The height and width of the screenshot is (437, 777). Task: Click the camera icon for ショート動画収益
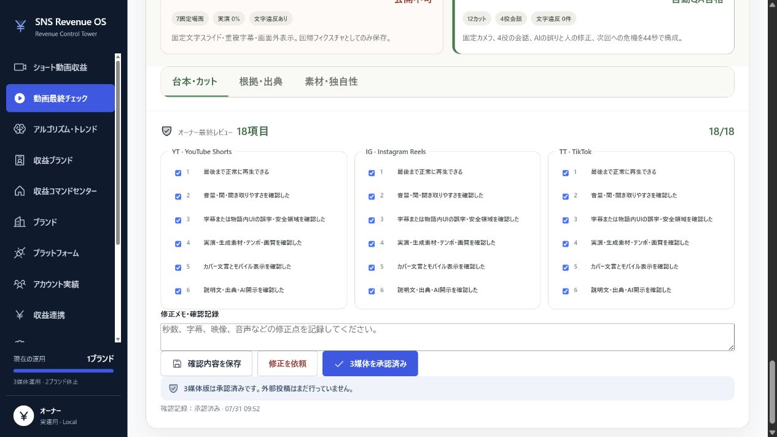coord(20,67)
